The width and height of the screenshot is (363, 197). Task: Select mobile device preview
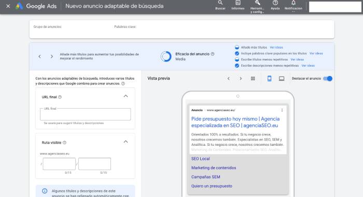point(269,79)
